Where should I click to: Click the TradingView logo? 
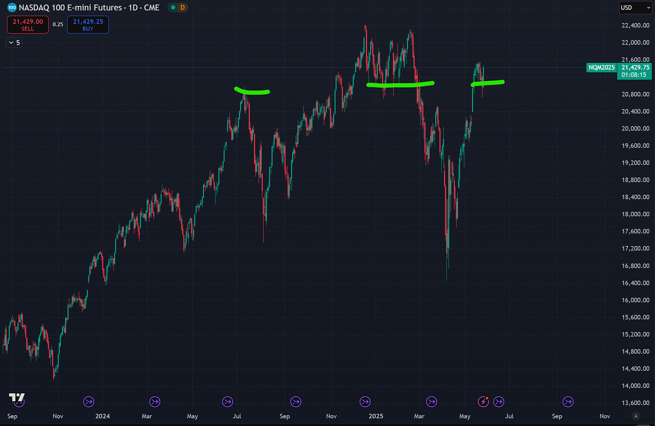click(x=17, y=397)
